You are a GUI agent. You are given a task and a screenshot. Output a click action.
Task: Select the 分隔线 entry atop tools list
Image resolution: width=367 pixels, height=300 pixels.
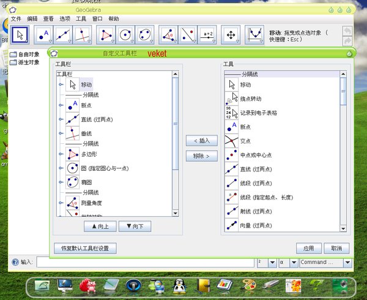tap(282, 74)
